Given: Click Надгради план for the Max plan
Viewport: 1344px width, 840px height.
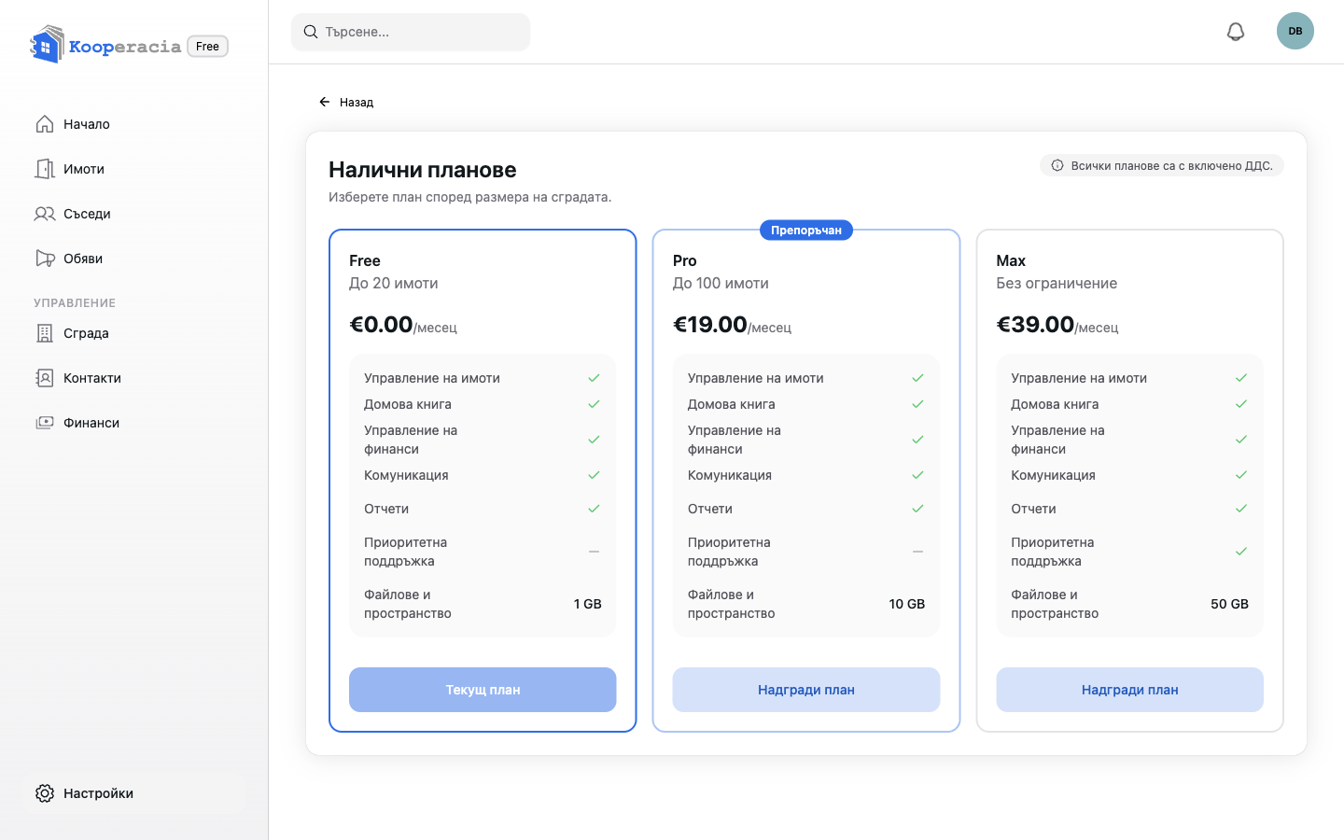Looking at the screenshot, I should (x=1129, y=690).
